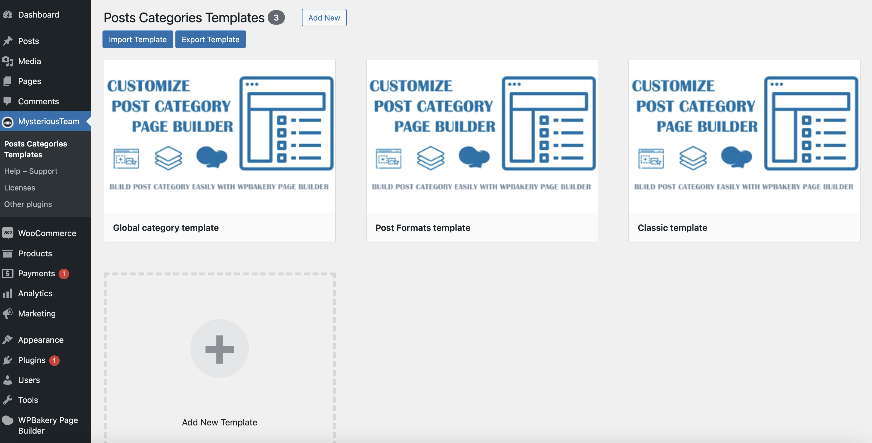
Task: Click the plus circle to add a template
Action: [219, 348]
